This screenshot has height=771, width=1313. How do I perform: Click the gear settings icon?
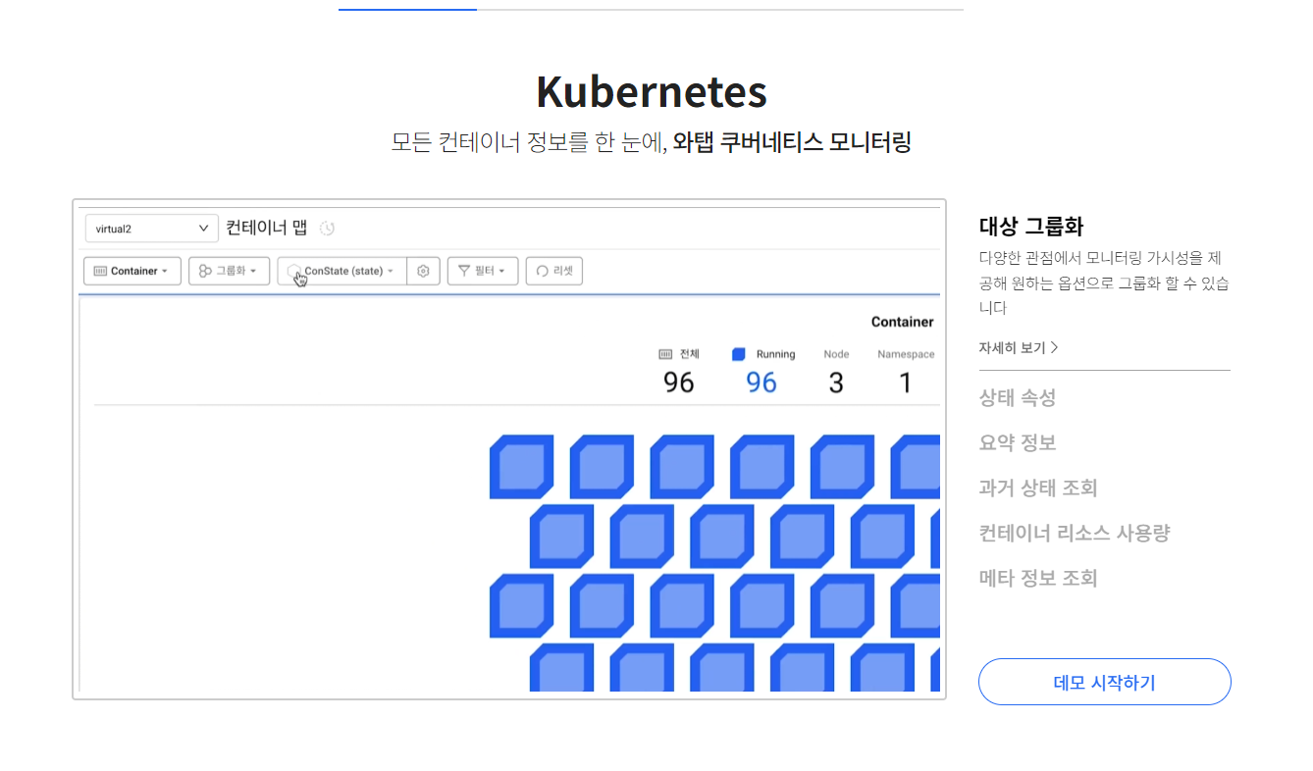[x=423, y=271]
